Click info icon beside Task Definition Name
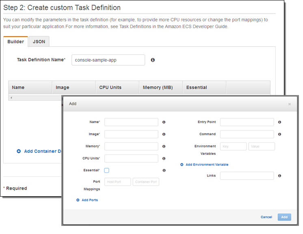Viewport: 303px width, 234px height. pyautogui.click(x=153, y=60)
